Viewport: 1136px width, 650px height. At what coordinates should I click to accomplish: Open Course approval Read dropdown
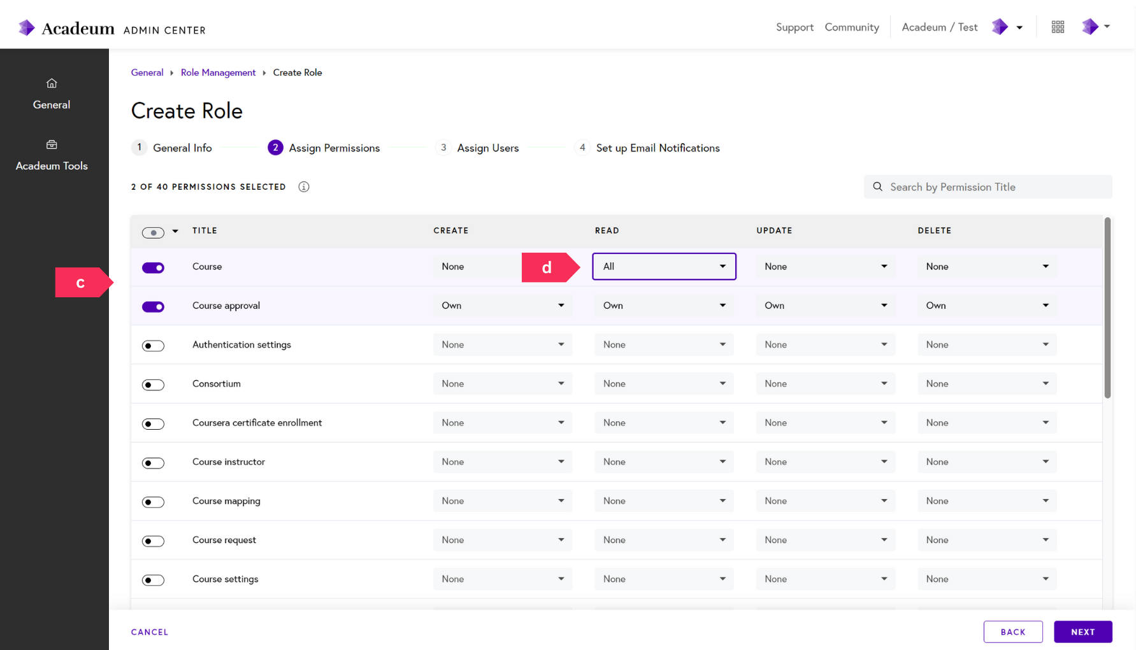point(664,306)
